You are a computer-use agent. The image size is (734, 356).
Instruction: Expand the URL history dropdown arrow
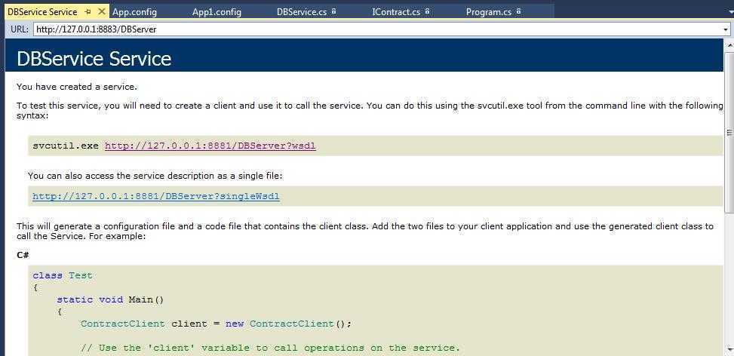pos(726,29)
